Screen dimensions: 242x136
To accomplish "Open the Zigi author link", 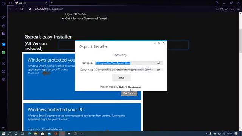I will point(121,87).
